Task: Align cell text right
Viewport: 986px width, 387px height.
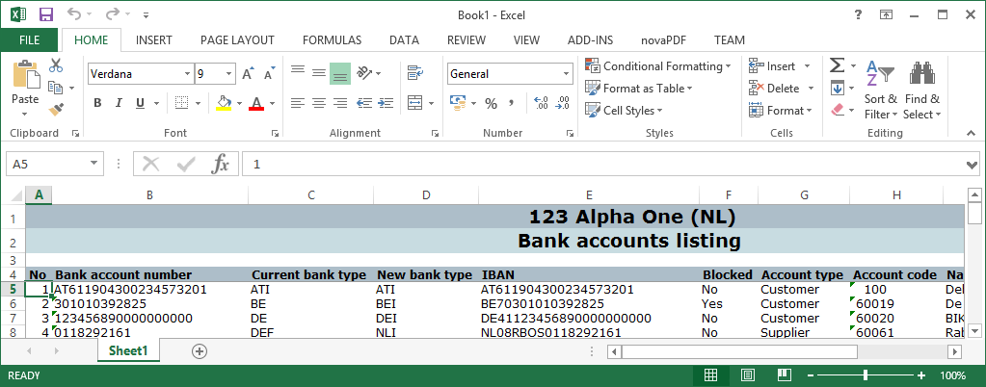Action: click(340, 103)
